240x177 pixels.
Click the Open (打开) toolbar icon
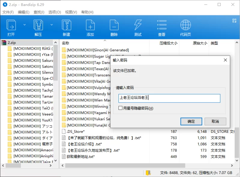coord(11,25)
